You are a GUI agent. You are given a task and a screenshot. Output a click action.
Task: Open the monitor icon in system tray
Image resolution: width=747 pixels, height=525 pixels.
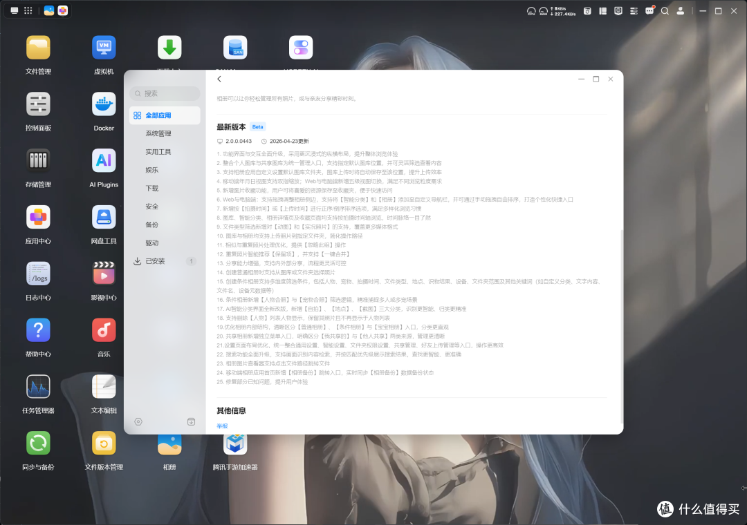(618, 10)
